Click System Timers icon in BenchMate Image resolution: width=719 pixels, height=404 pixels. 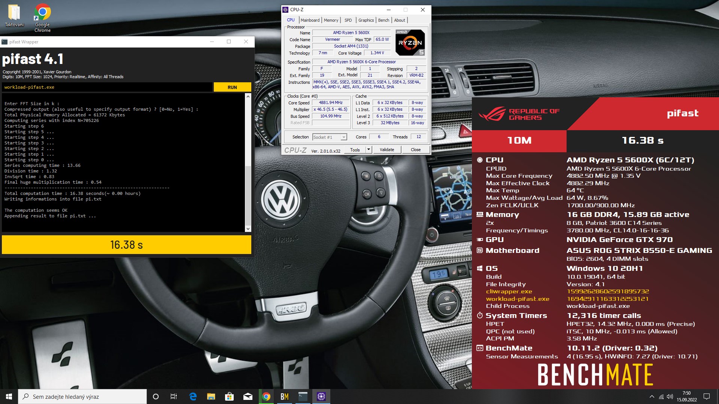pos(480,315)
